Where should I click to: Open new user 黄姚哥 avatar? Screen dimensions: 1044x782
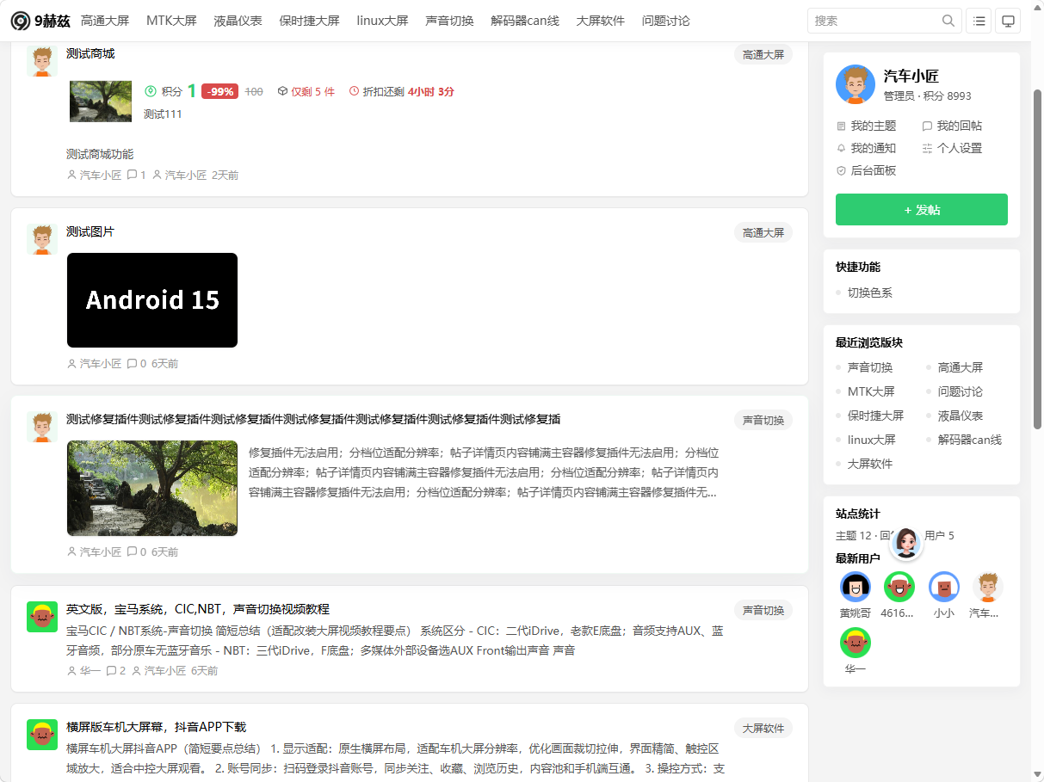coord(856,587)
